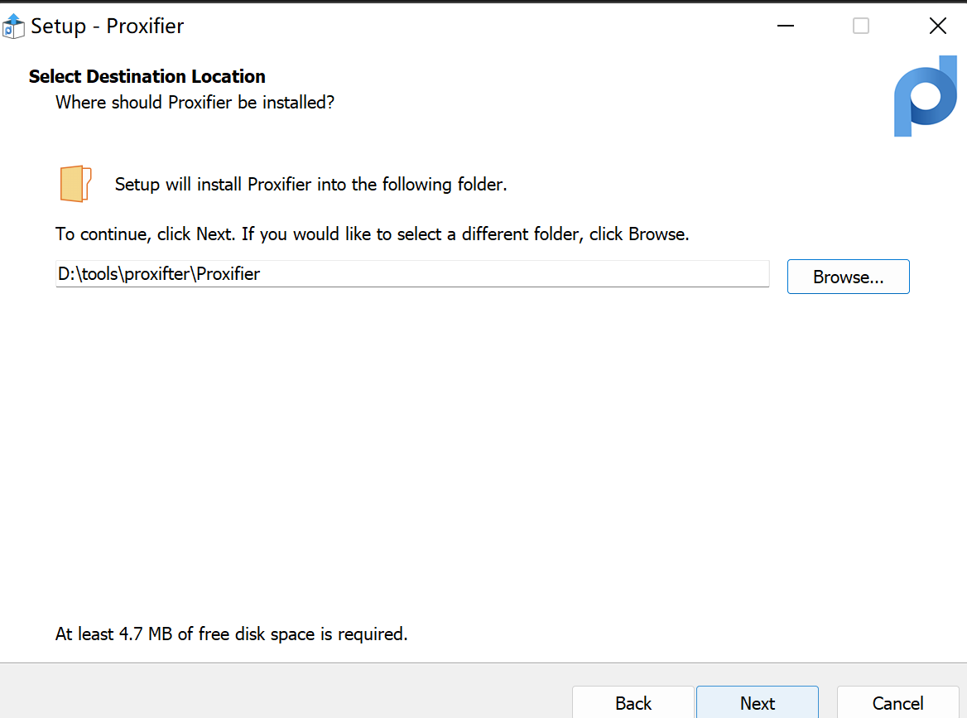
Task: Minimize the Setup - Proxifier window
Action: (x=785, y=26)
